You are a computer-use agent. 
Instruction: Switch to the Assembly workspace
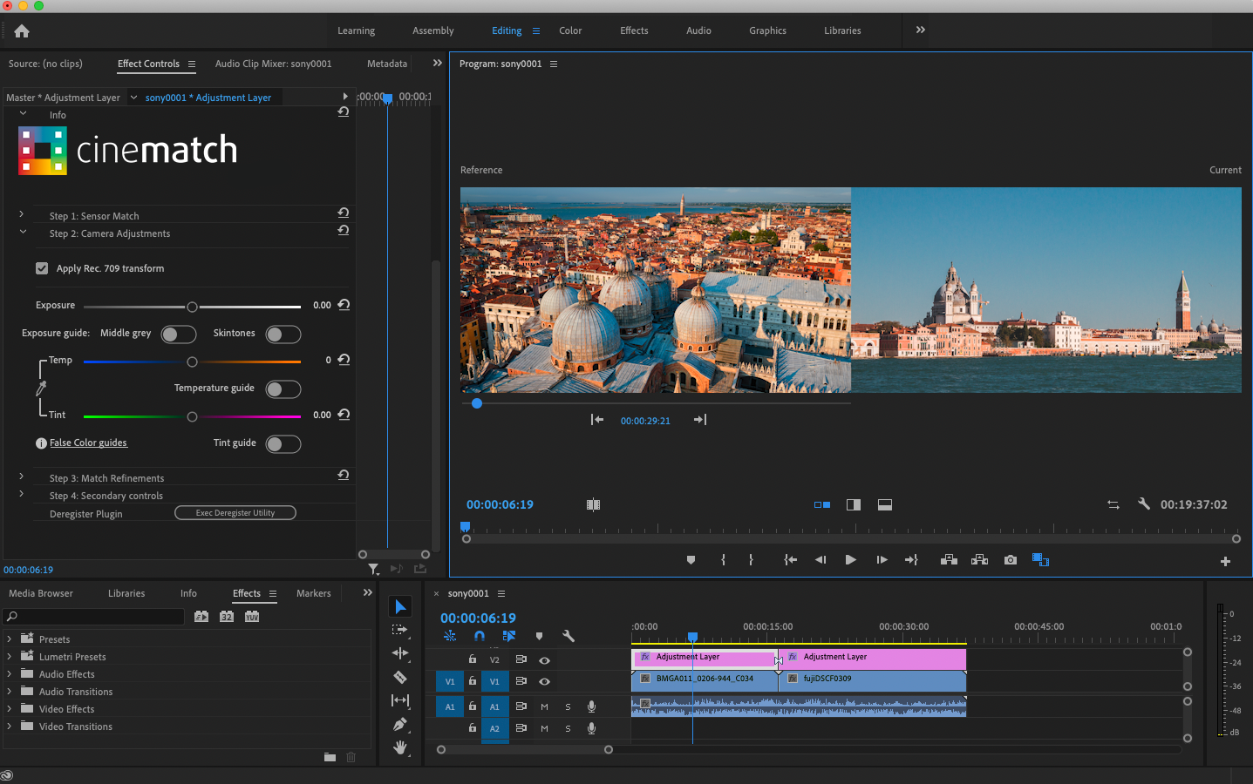433,30
